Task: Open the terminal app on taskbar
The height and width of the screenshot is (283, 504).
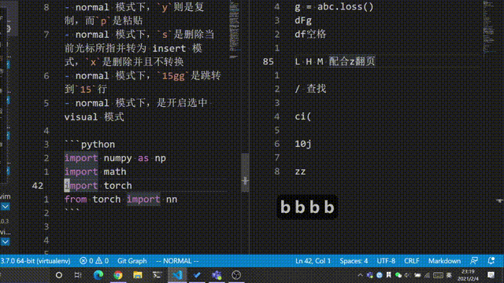Action: coord(157,275)
